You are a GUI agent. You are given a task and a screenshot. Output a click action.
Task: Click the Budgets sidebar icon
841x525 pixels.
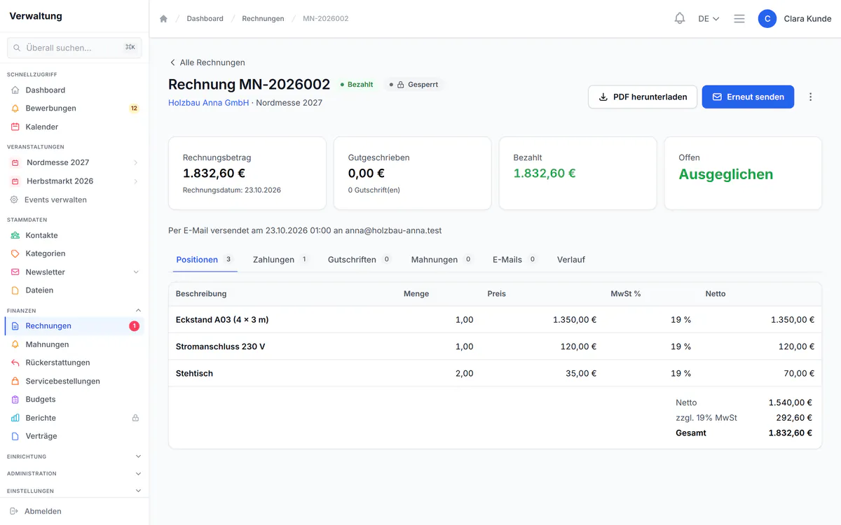point(15,399)
